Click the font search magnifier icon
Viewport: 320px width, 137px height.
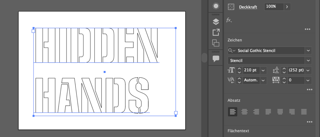232,51
